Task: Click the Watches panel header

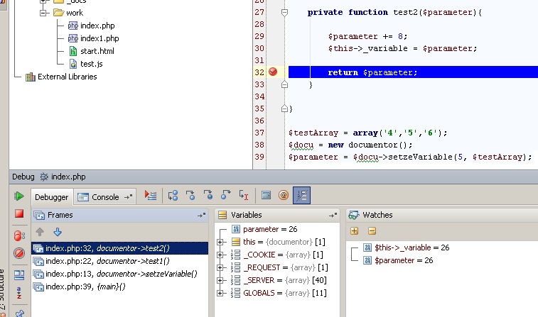Action: tap(442, 216)
